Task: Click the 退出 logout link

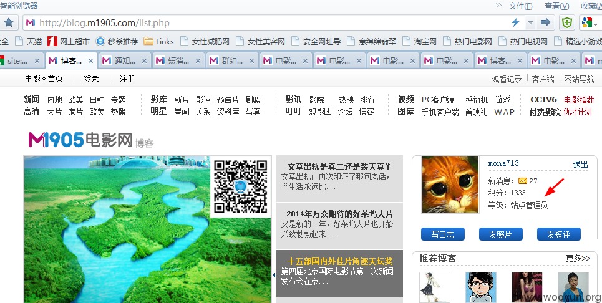Action: (581, 165)
